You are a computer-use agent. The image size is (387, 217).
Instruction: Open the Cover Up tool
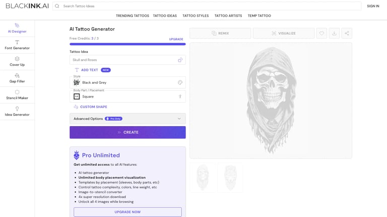pos(17,62)
